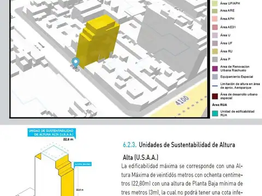262x196 pixels.
Task: Click the paragraph line starting 'La edificabilidad máxima'
Action: click(x=182, y=166)
